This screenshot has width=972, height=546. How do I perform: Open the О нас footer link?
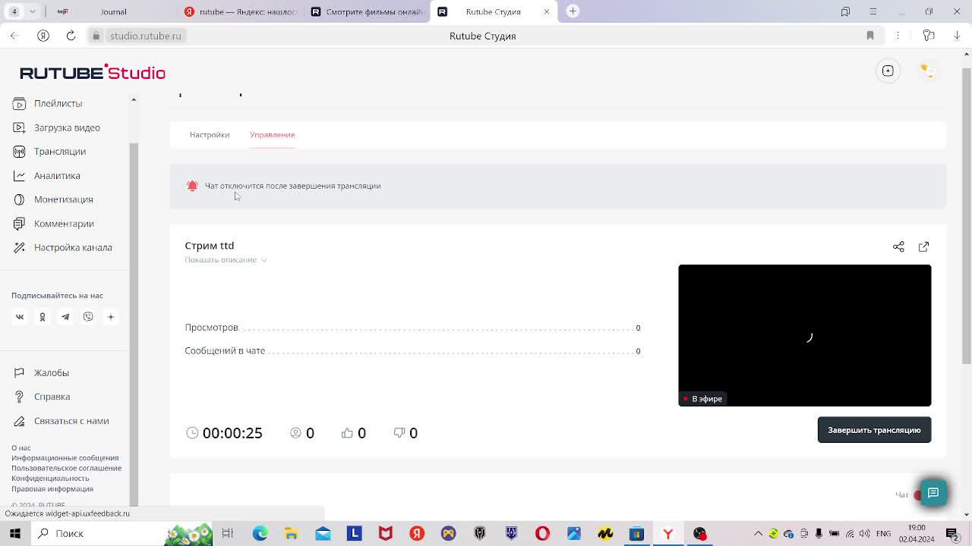click(21, 447)
